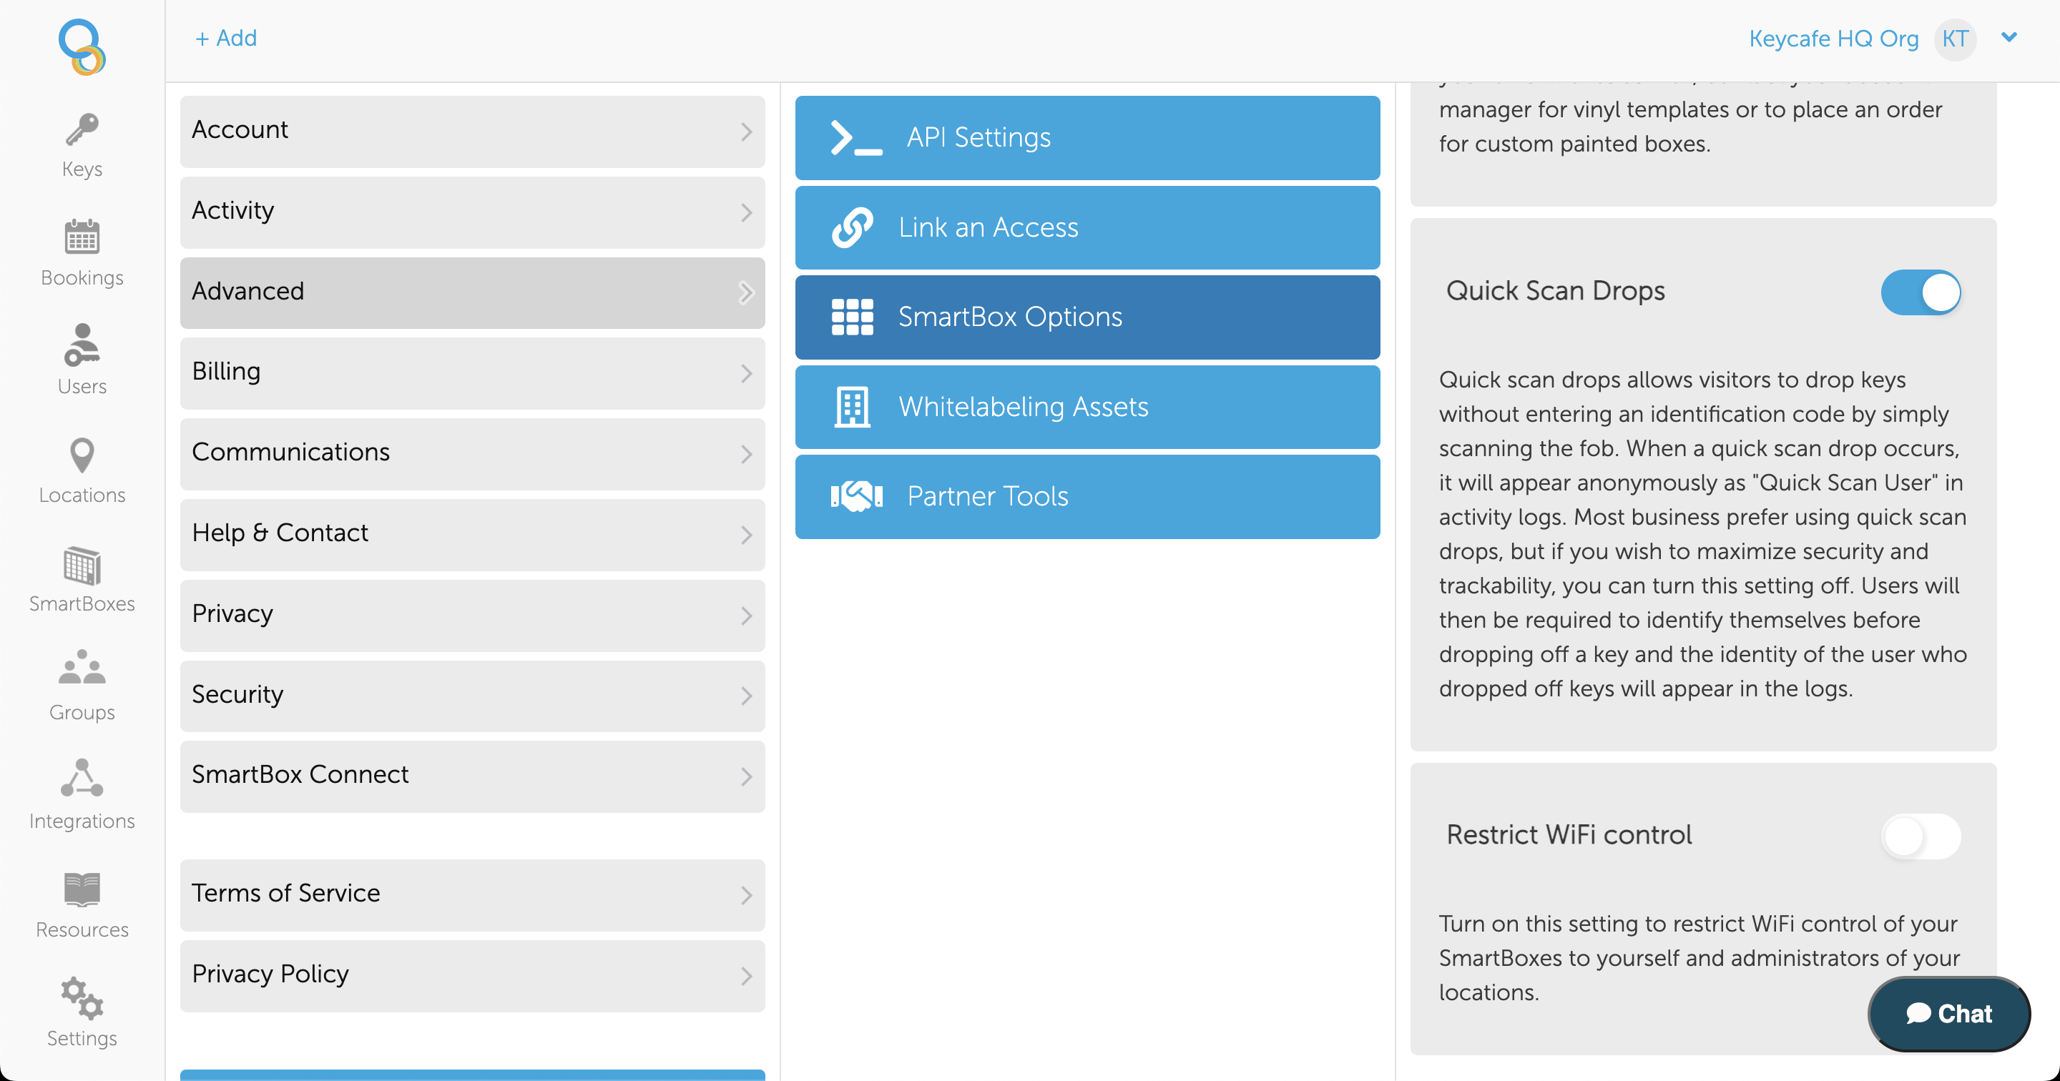Image resolution: width=2060 pixels, height=1081 pixels.
Task: Expand Account row chevron
Action: pos(746,132)
